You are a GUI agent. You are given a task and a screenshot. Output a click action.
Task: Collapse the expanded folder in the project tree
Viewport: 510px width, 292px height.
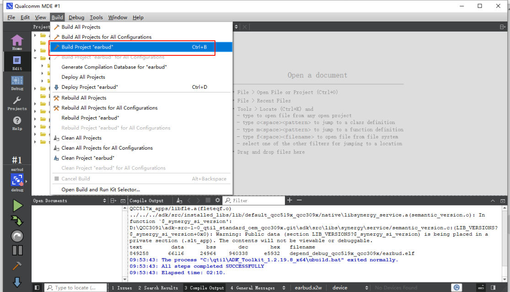pos(35,58)
